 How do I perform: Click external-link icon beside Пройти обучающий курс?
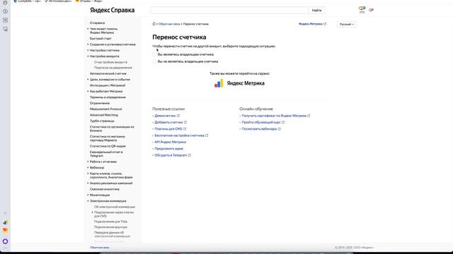283,122
